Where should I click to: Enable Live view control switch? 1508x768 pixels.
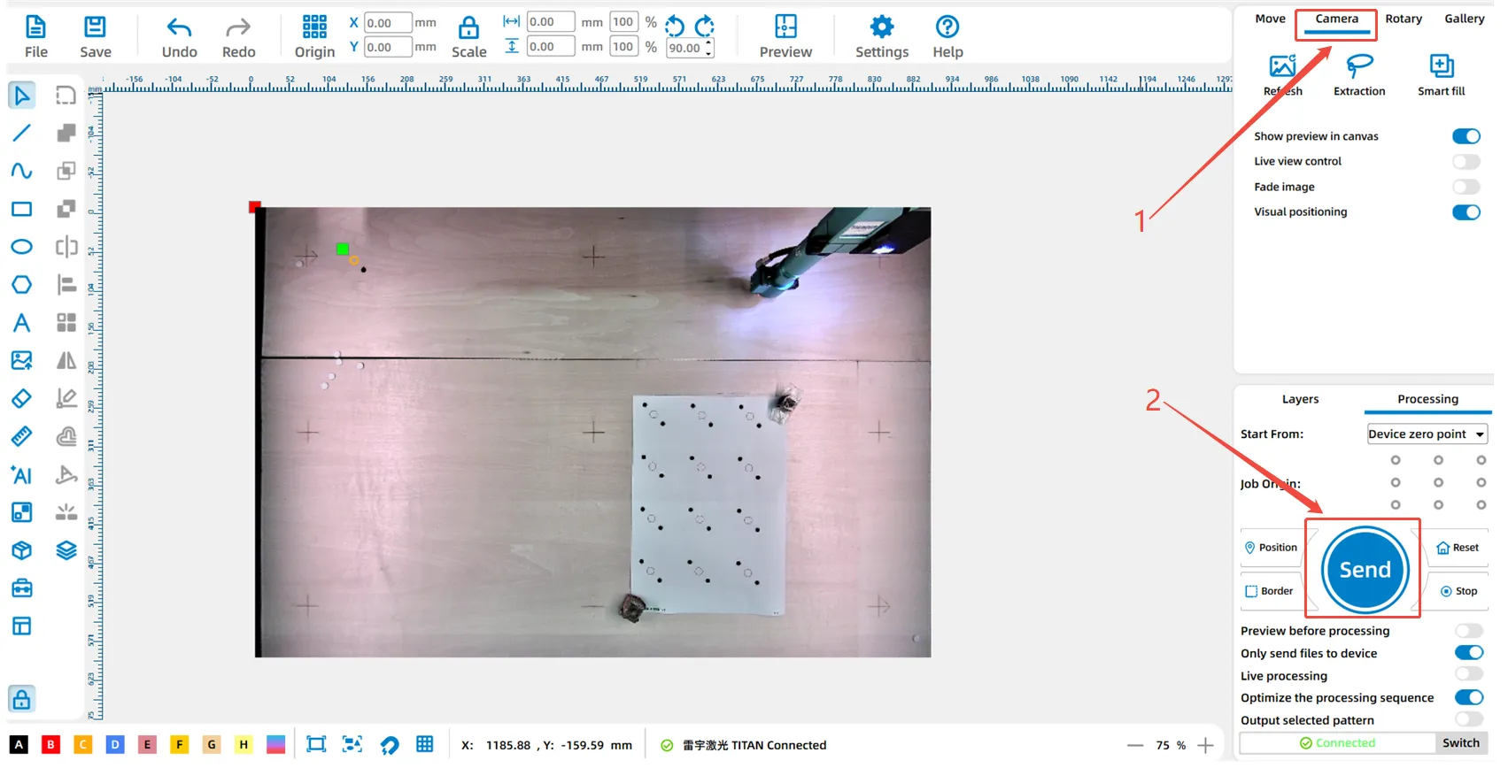tap(1465, 161)
